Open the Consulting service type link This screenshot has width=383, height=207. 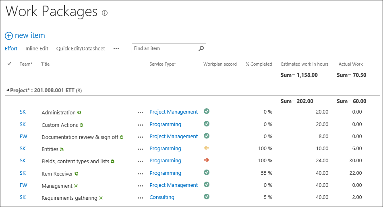click(162, 197)
